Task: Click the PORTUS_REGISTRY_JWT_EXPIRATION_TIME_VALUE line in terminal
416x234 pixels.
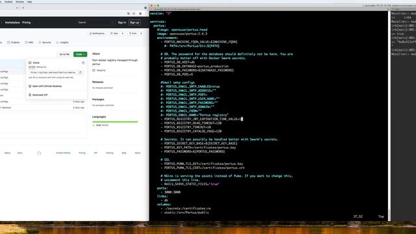Action: pos(201,119)
